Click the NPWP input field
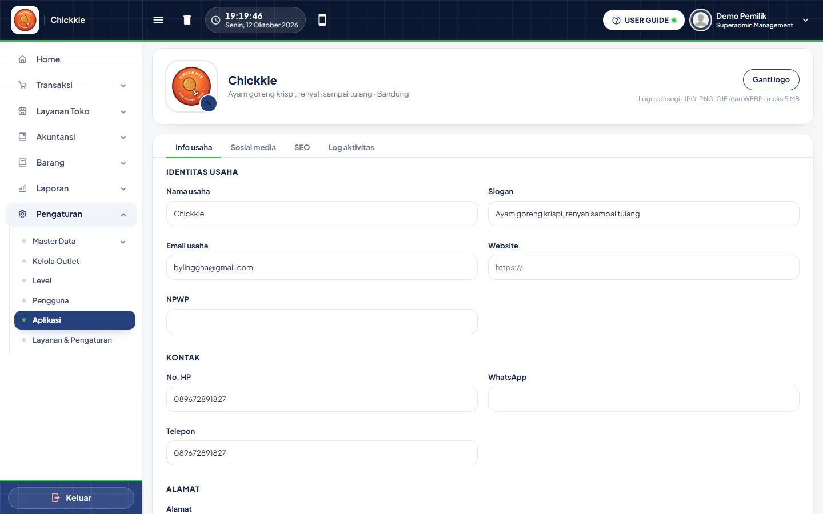This screenshot has width=823, height=514. pos(322,322)
